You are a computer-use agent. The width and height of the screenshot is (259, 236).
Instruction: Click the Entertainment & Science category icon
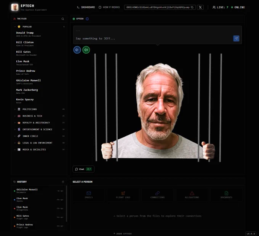click(19, 129)
